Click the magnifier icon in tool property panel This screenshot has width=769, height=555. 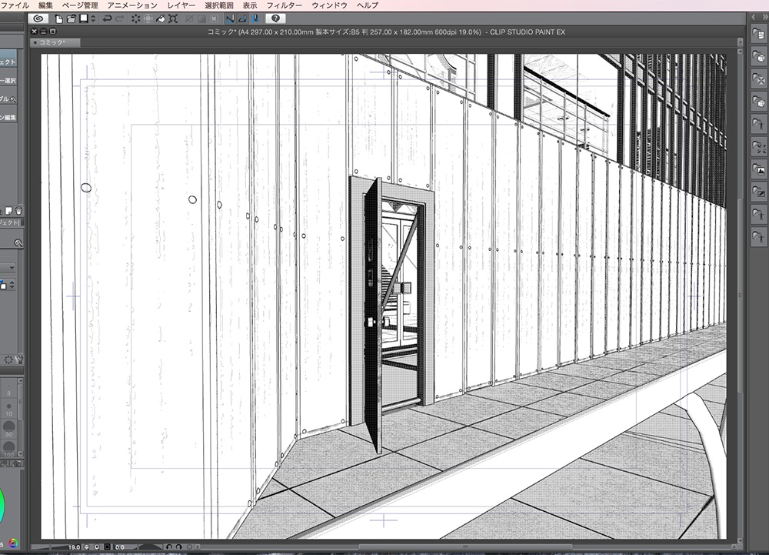coord(18,243)
